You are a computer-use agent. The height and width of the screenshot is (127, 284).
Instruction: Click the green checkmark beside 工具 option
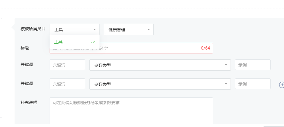pyautogui.click(x=93, y=42)
